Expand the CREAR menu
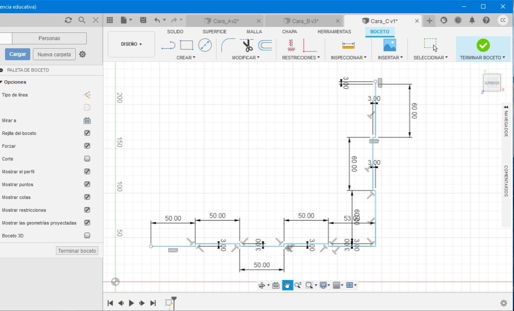This screenshot has width=514, height=311. click(x=186, y=57)
